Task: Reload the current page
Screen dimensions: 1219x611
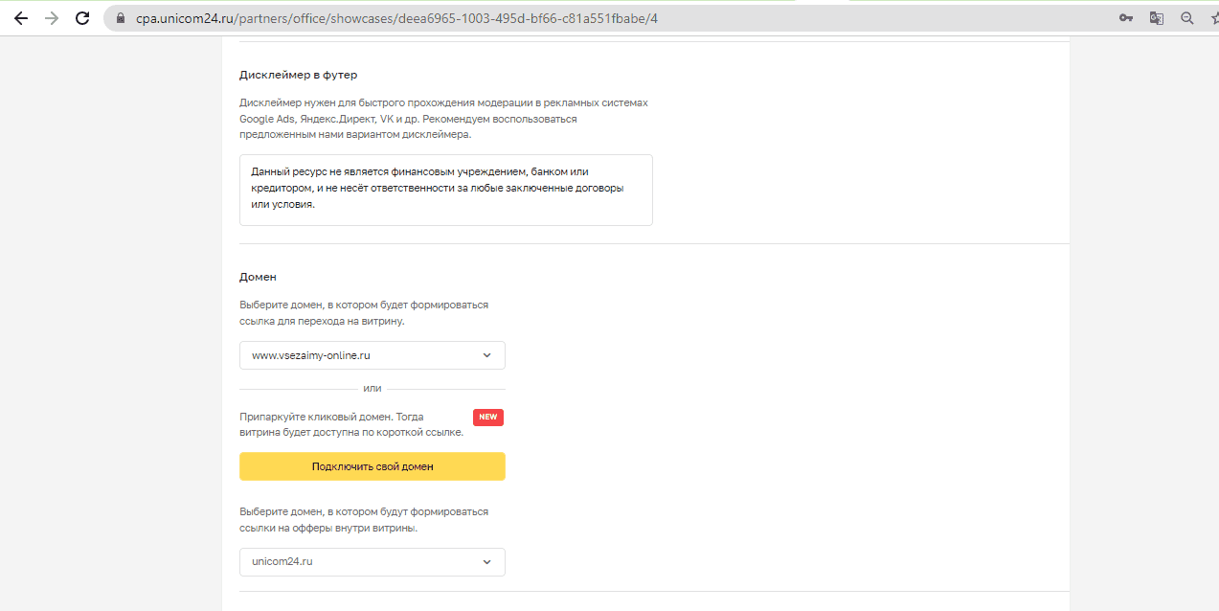Action: click(82, 18)
